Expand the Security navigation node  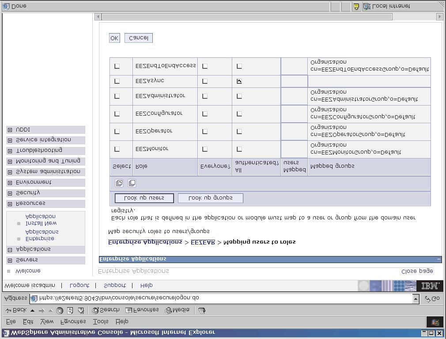(x=10, y=193)
